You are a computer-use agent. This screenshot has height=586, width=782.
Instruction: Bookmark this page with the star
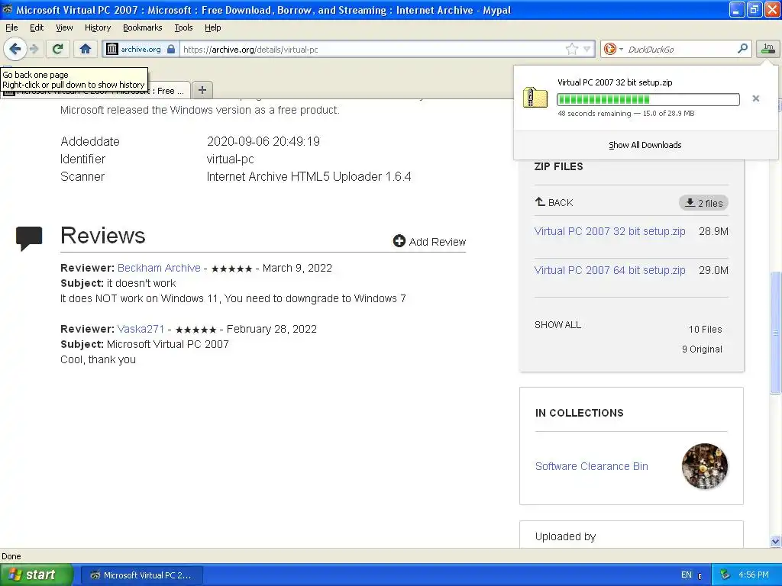pos(571,49)
